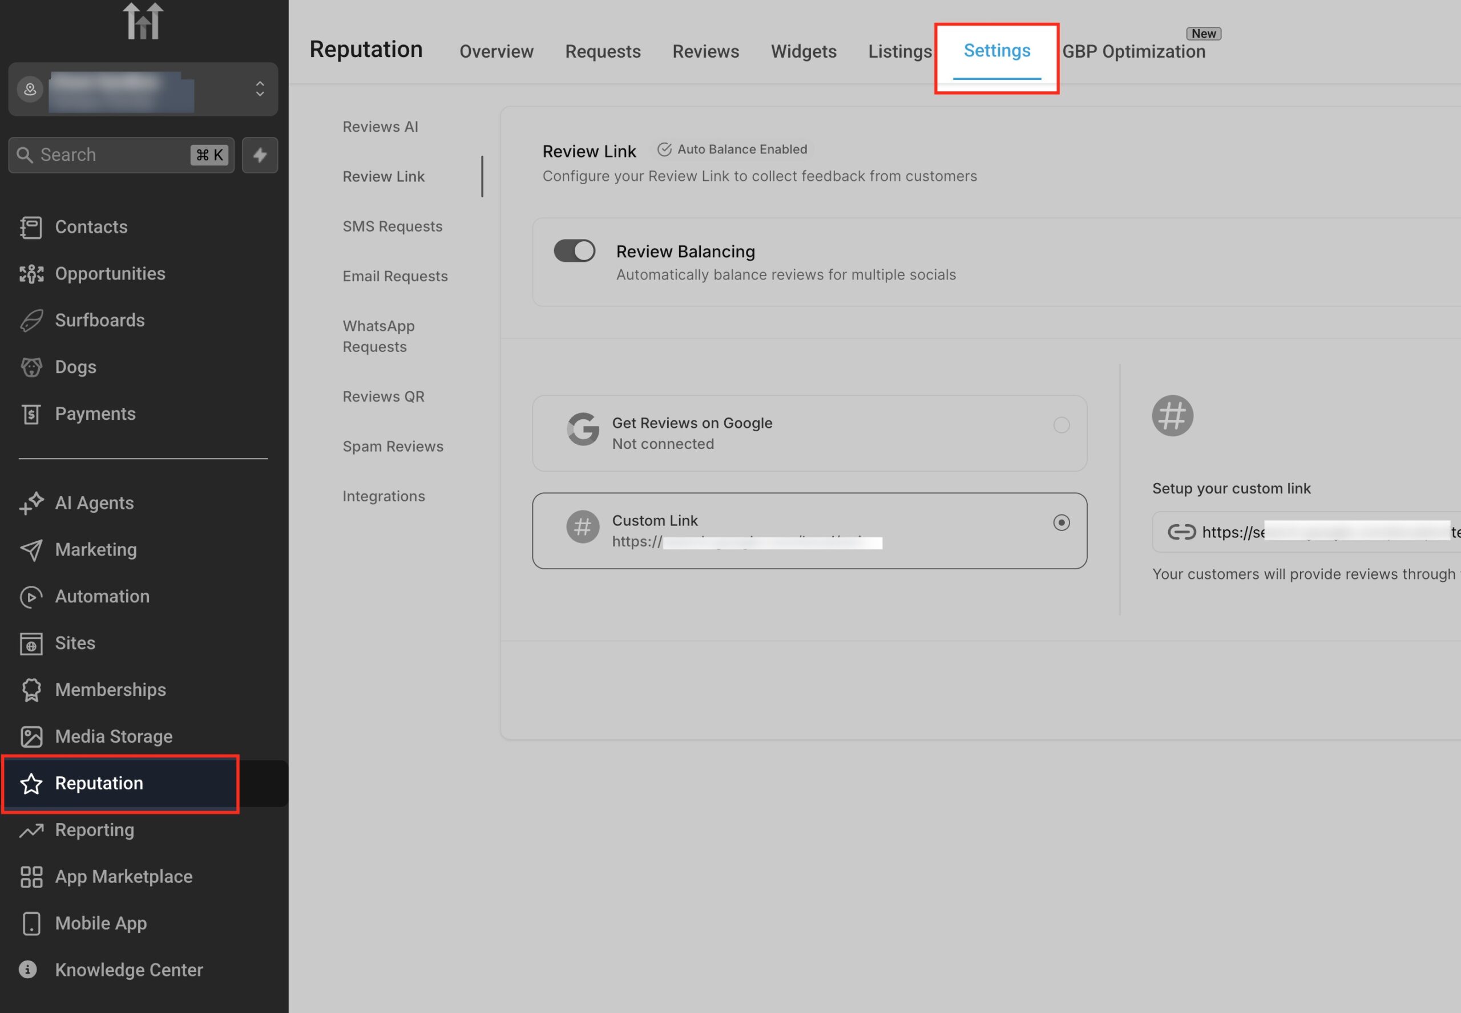Click the Dogs paw icon in sidebar

point(31,367)
